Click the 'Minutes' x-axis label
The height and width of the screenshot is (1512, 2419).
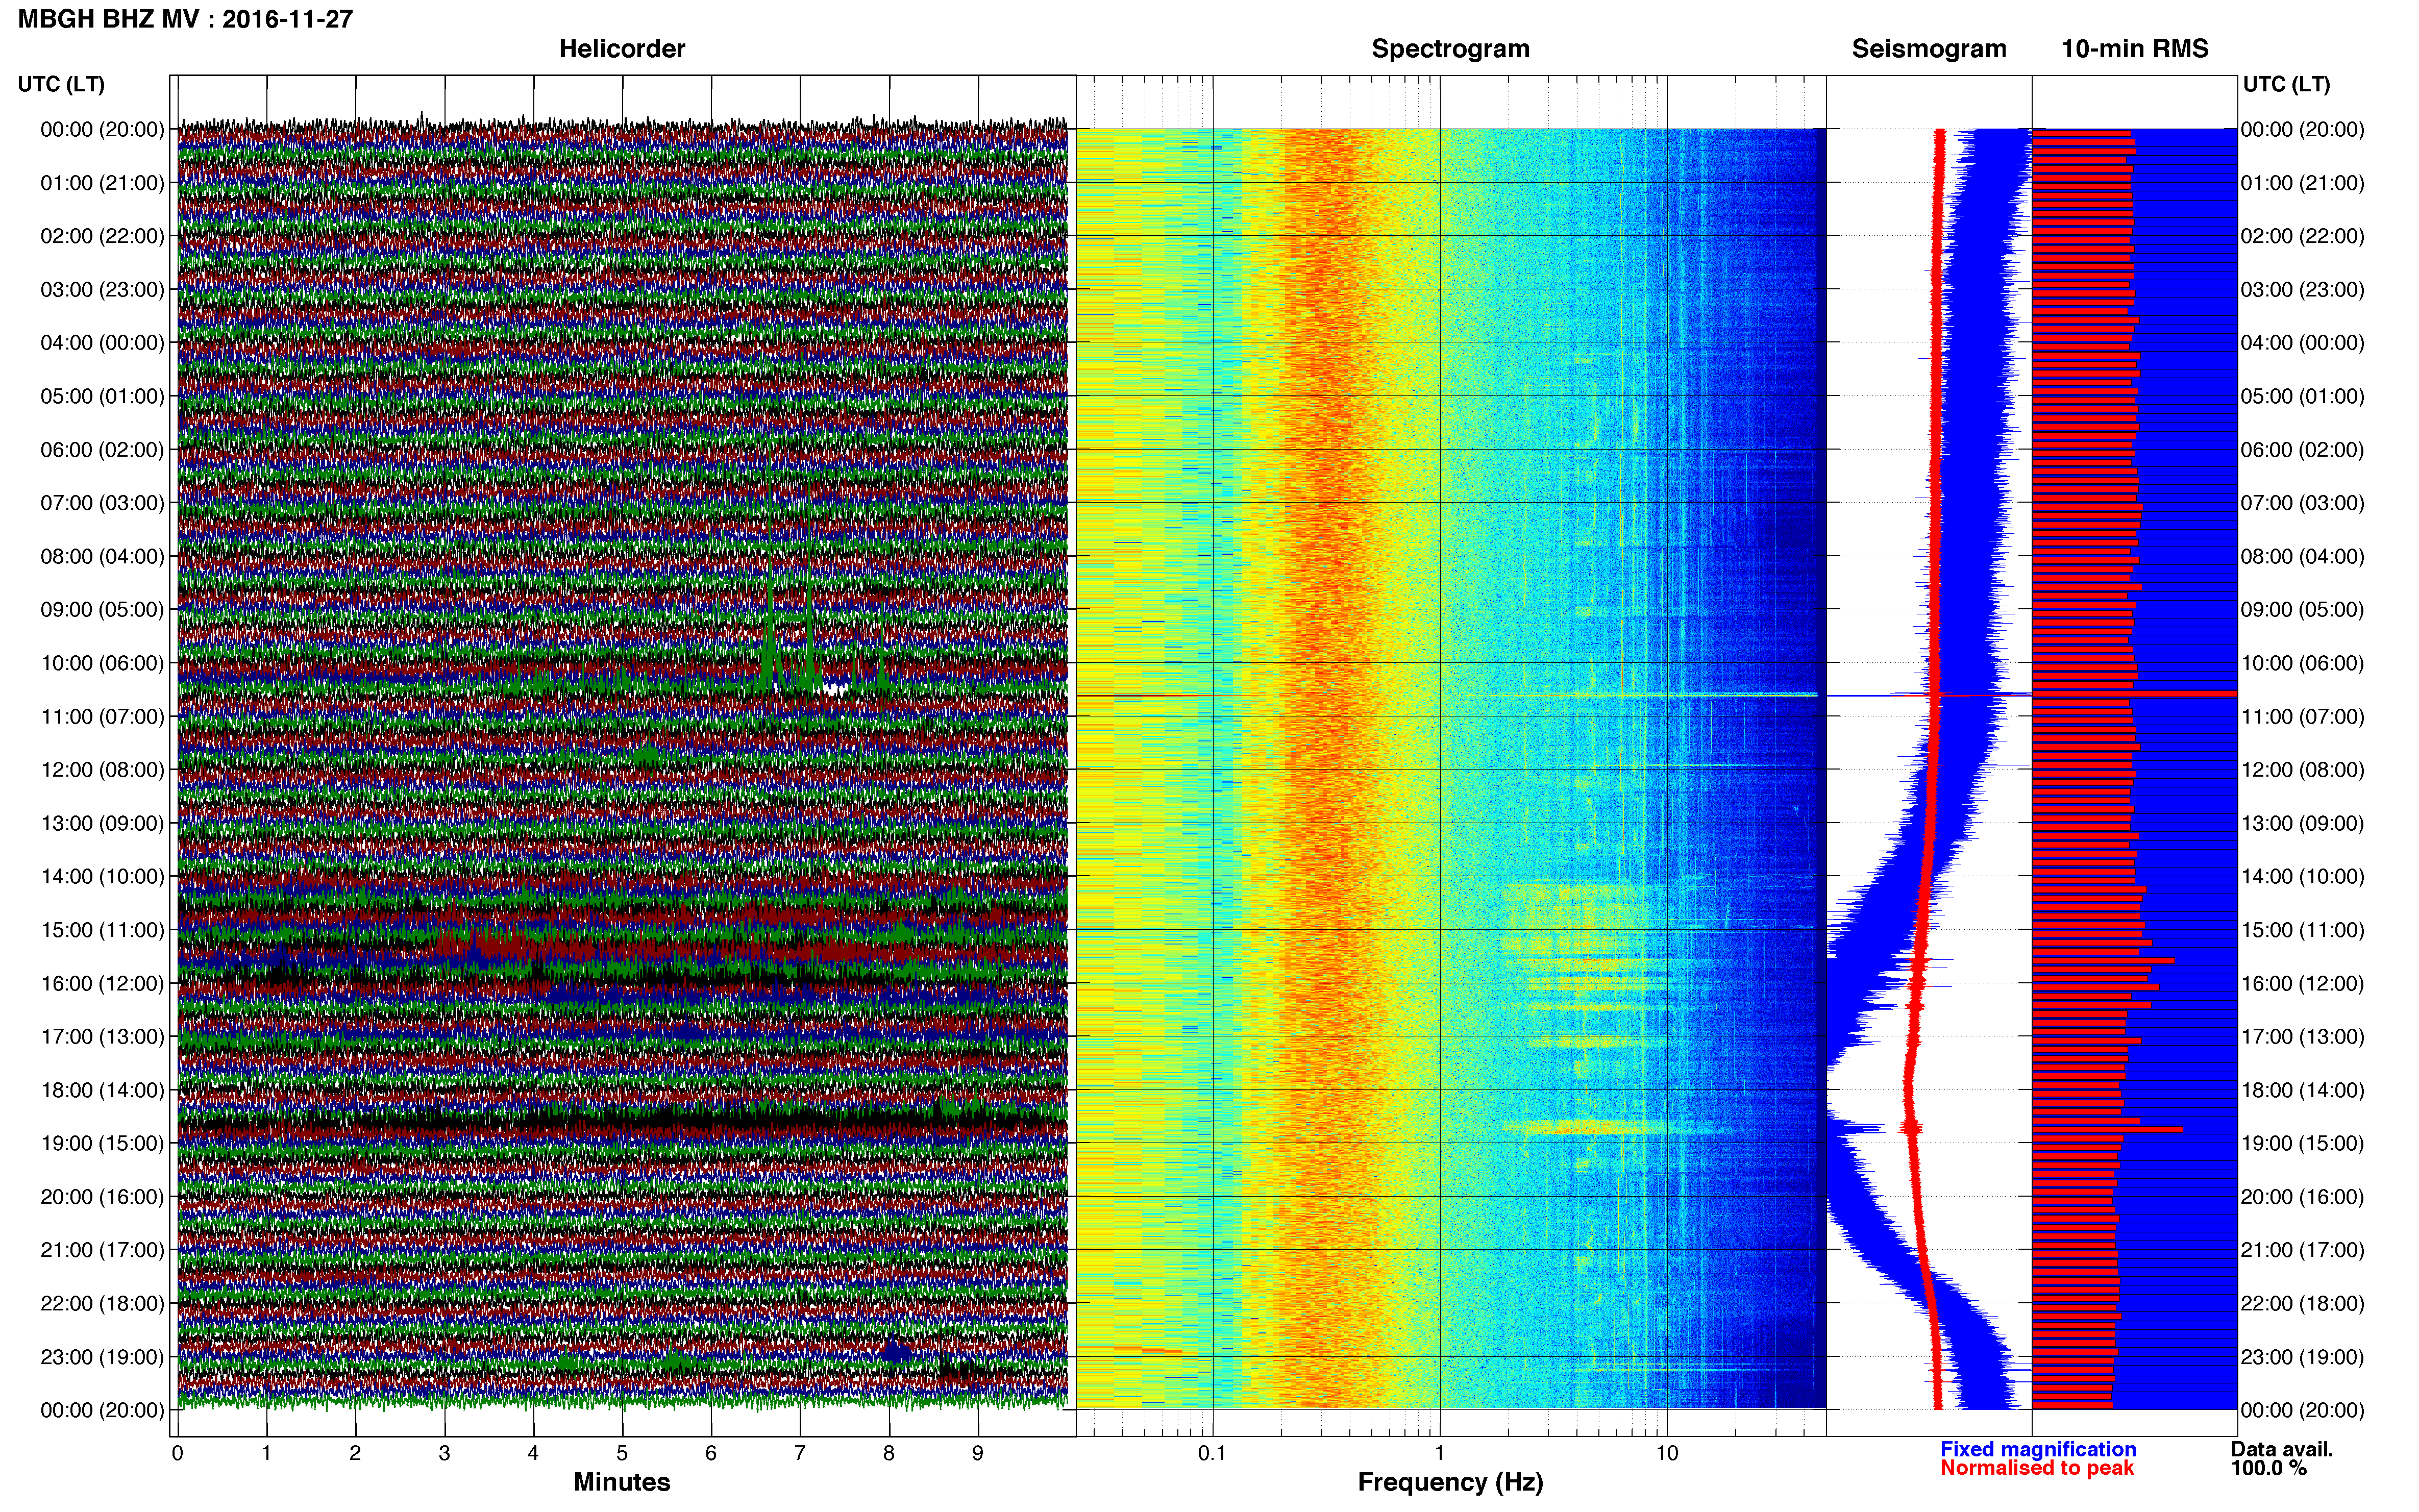[x=622, y=1482]
